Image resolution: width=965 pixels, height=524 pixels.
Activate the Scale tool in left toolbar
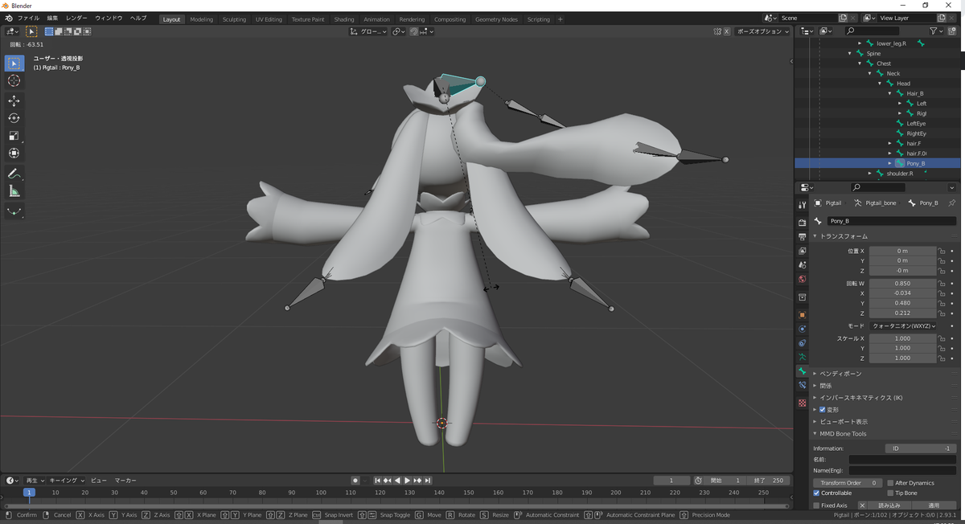14,136
